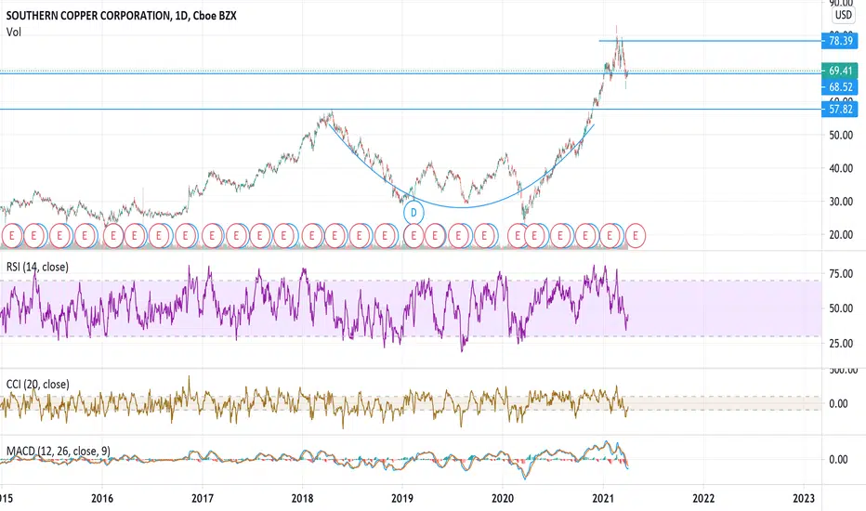Click the 57.82 price line label
The image size is (866, 511).
tap(840, 110)
